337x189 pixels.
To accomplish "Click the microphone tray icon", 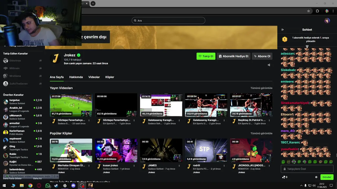I will click(x=305, y=186).
